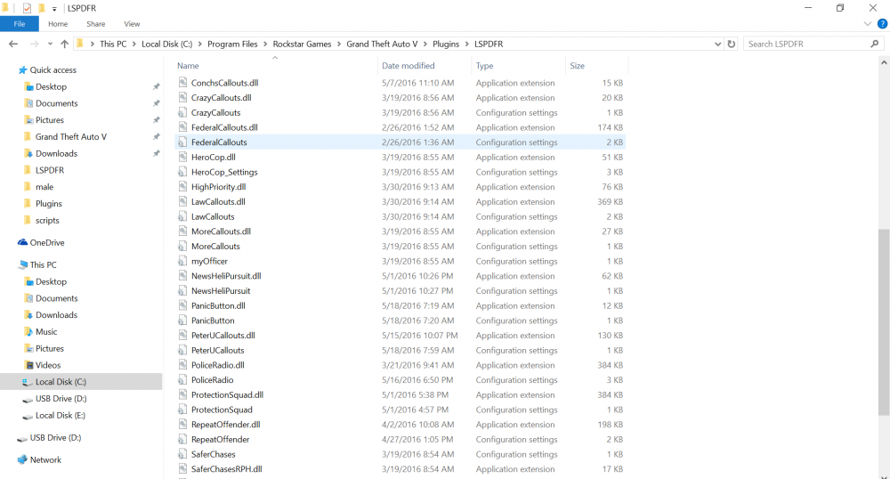Navigate to Rockstar Games in breadcrumb

point(302,44)
